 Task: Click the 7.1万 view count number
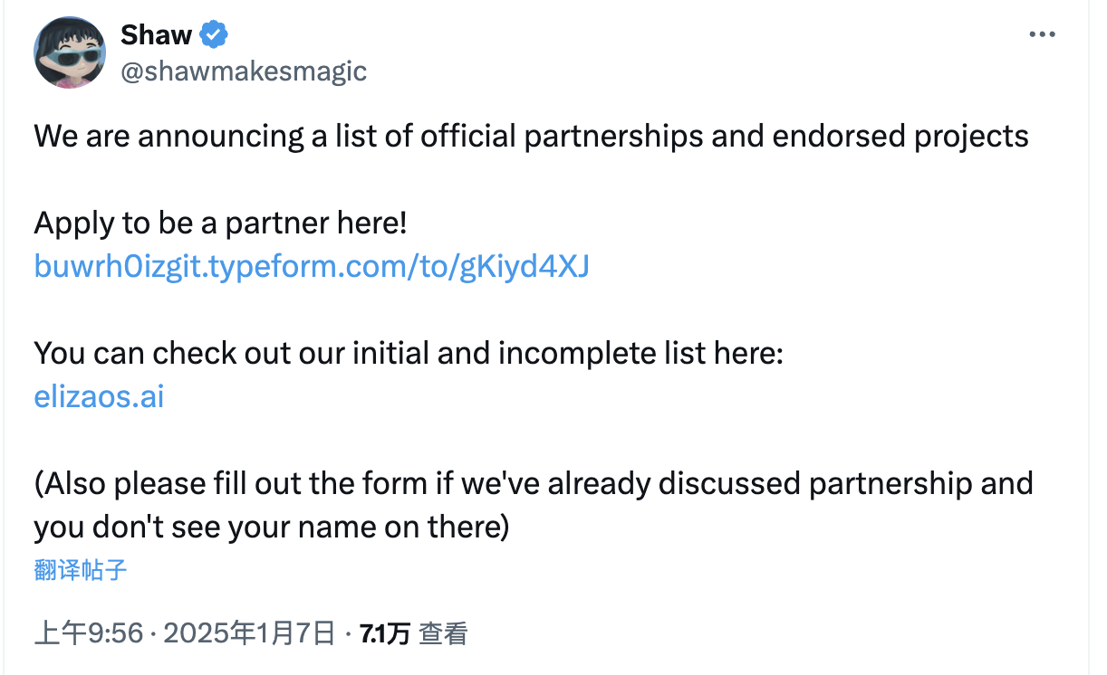pyautogui.click(x=385, y=633)
